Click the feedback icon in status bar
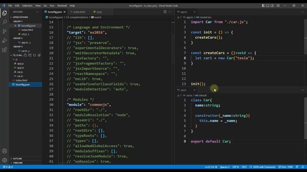Viewport: 307px width, 172px height. point(297,167)
